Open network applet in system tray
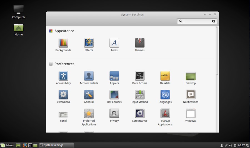This screenshot has width=250, height=148. point(226,145)
